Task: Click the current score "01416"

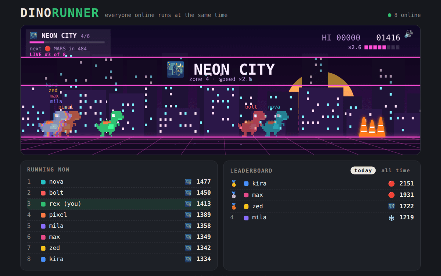Action: tap(388, 38)
